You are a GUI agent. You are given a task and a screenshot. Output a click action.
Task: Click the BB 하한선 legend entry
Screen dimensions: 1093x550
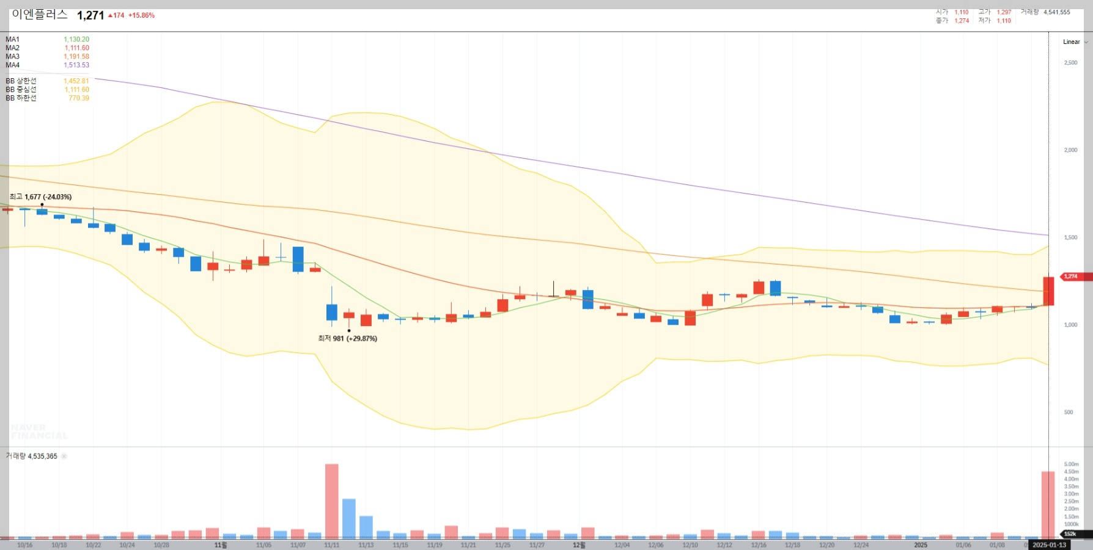click(x=47, y=98)
